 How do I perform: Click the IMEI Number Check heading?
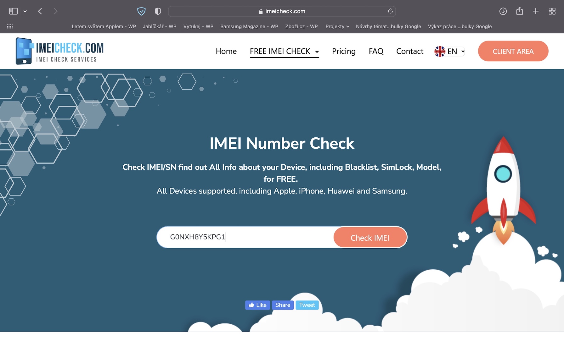pyautogui.click(x=282, y=143)
